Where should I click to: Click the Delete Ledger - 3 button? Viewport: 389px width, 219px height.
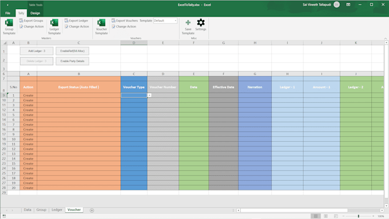pyautogui.click(x=37, y=61)
